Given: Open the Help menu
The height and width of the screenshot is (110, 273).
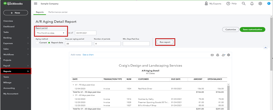Looking at the screenshot, I should tap(231, 4).
